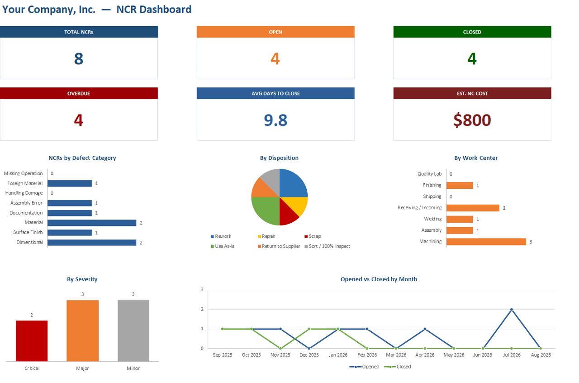Image resolution: width=579 pixels, height=383 pixels.
Task: Select the Shipping axis label
Action: [x=432, y=196]
